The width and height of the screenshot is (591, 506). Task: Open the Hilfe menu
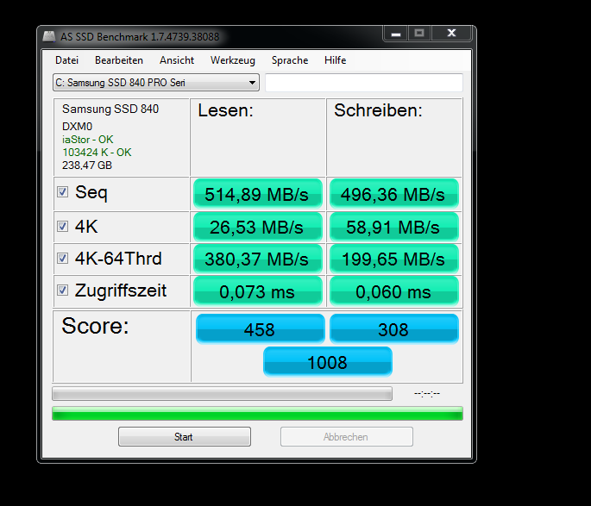[335, 60]
